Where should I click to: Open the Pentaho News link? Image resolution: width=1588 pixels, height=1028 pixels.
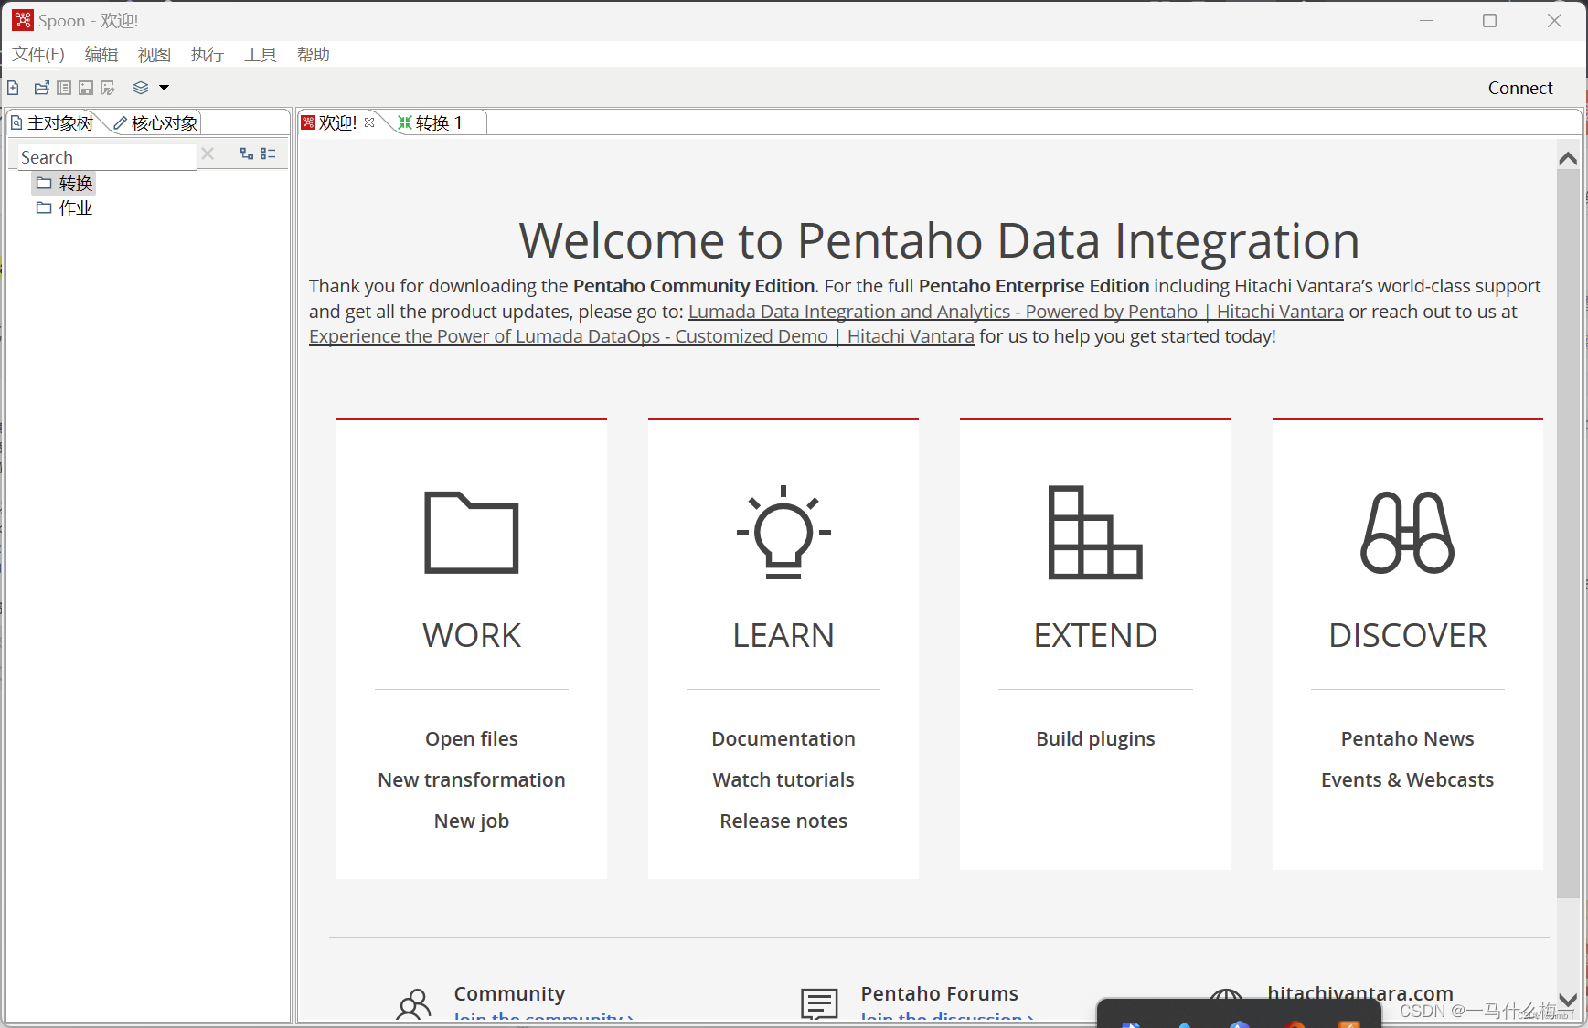[x=1408, y=738]
